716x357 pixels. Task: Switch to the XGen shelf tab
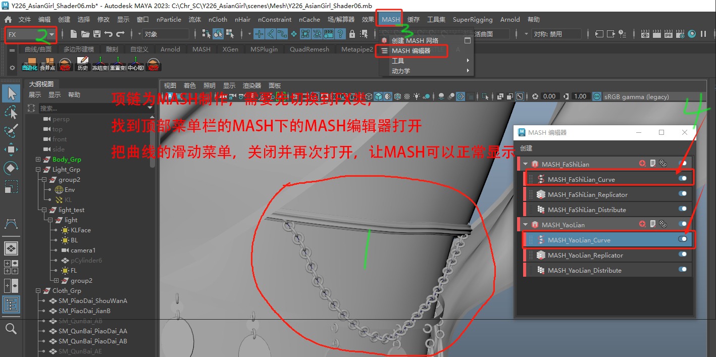(x=230, y=49)
